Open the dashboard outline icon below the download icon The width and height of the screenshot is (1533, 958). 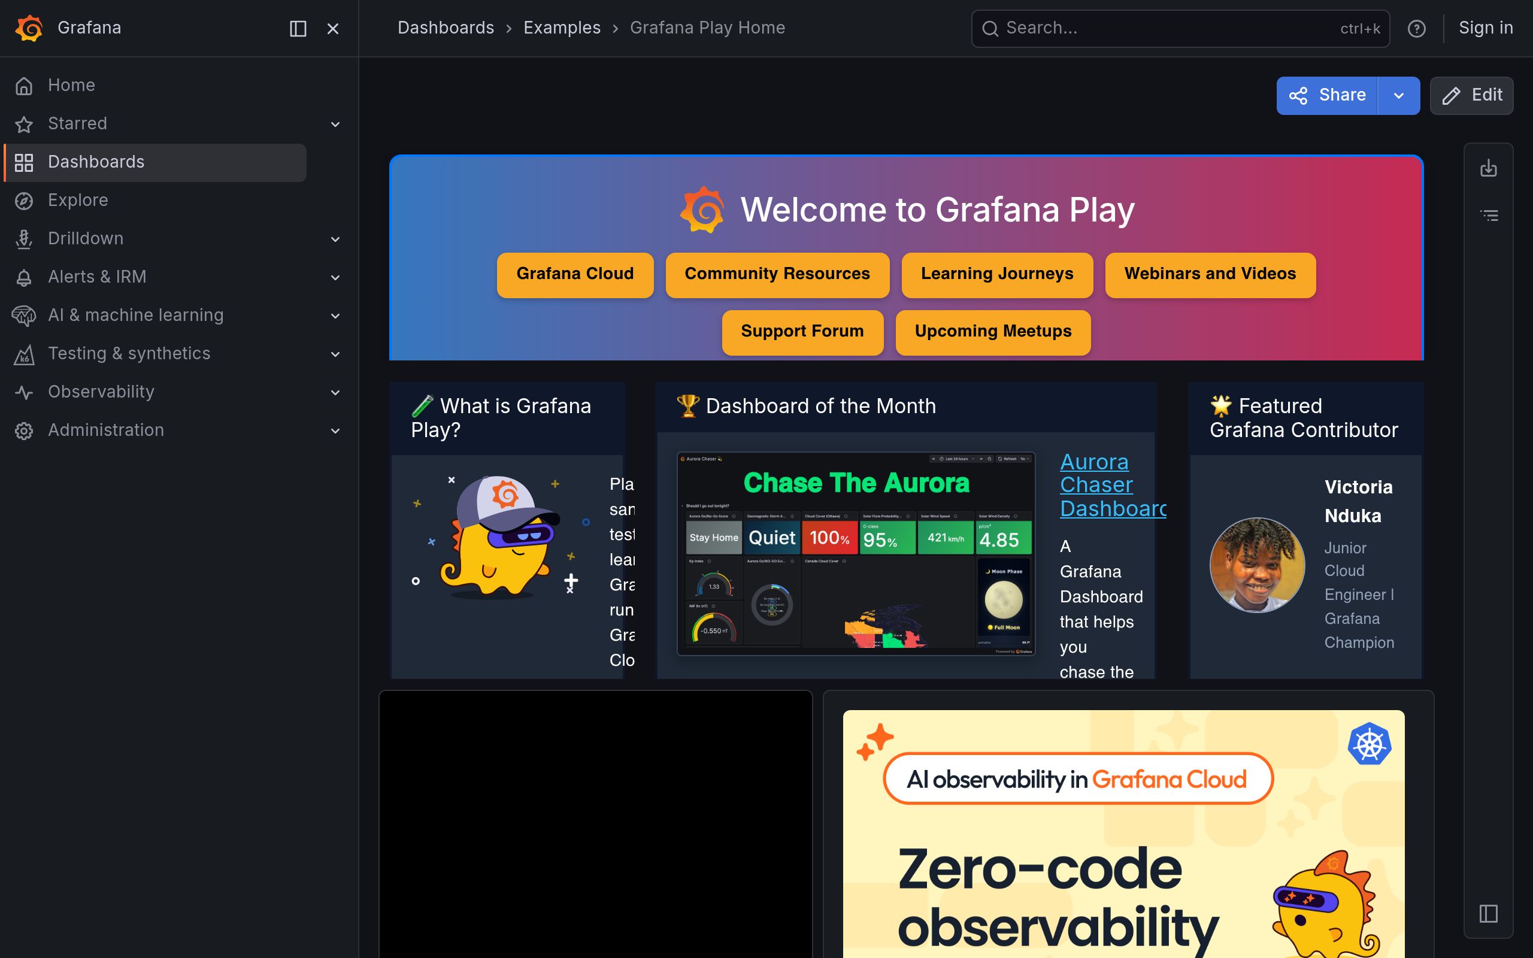1489,216
